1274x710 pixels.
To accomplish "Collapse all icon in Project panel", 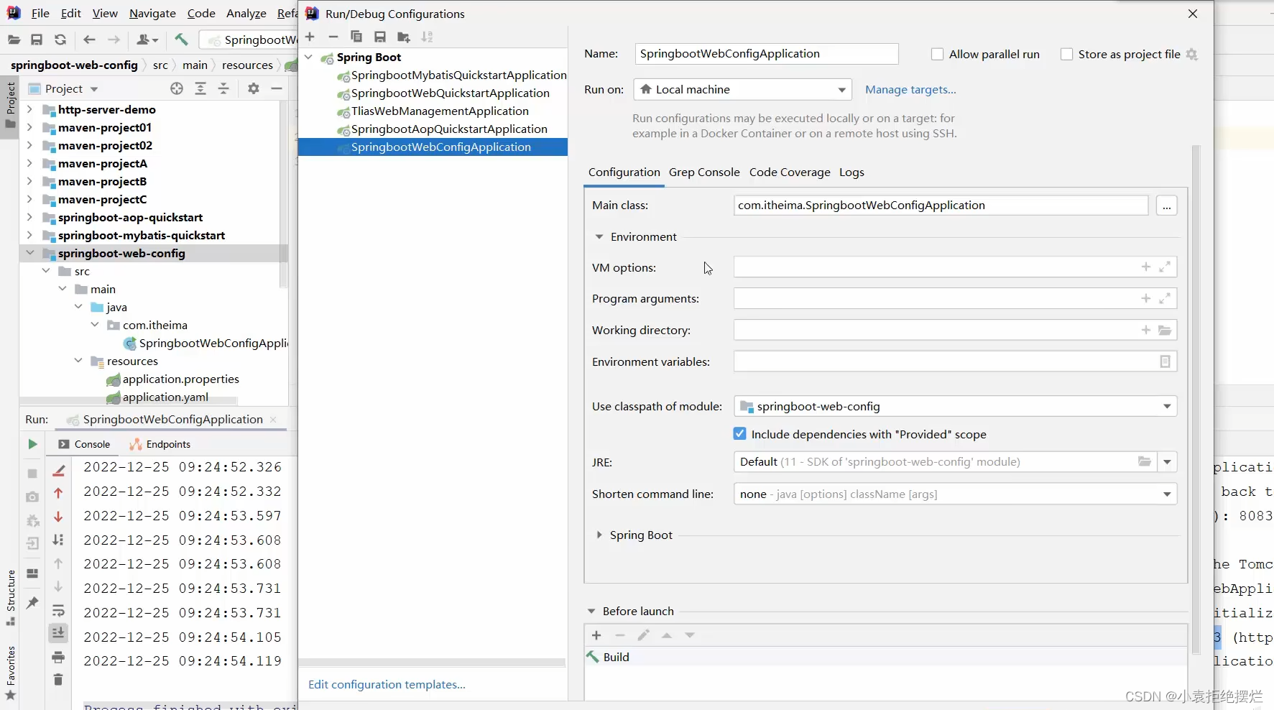I will (x=223, y=88).
